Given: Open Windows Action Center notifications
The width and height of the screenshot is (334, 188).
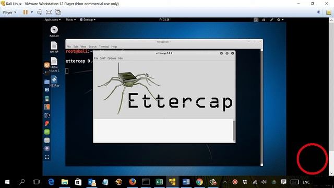Looking at the screenshot, I should 283,182.
